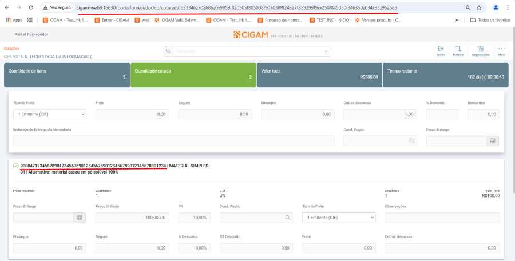This screenshot has width=515, height=261.
Task: Open browser zoom magnifier icon in address bar
Action: pyautogui.click(x=468, y=7)
